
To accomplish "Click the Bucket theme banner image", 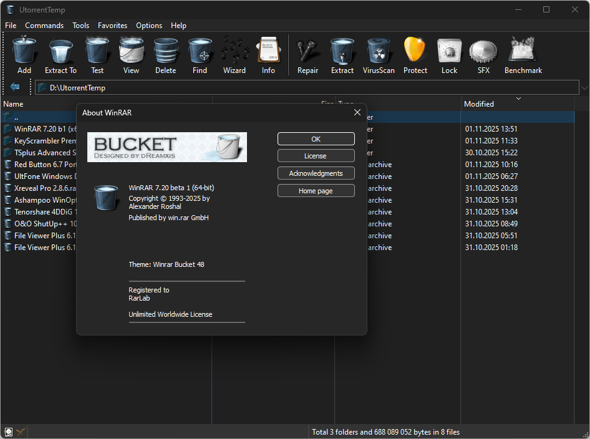I will coord(167,147).
